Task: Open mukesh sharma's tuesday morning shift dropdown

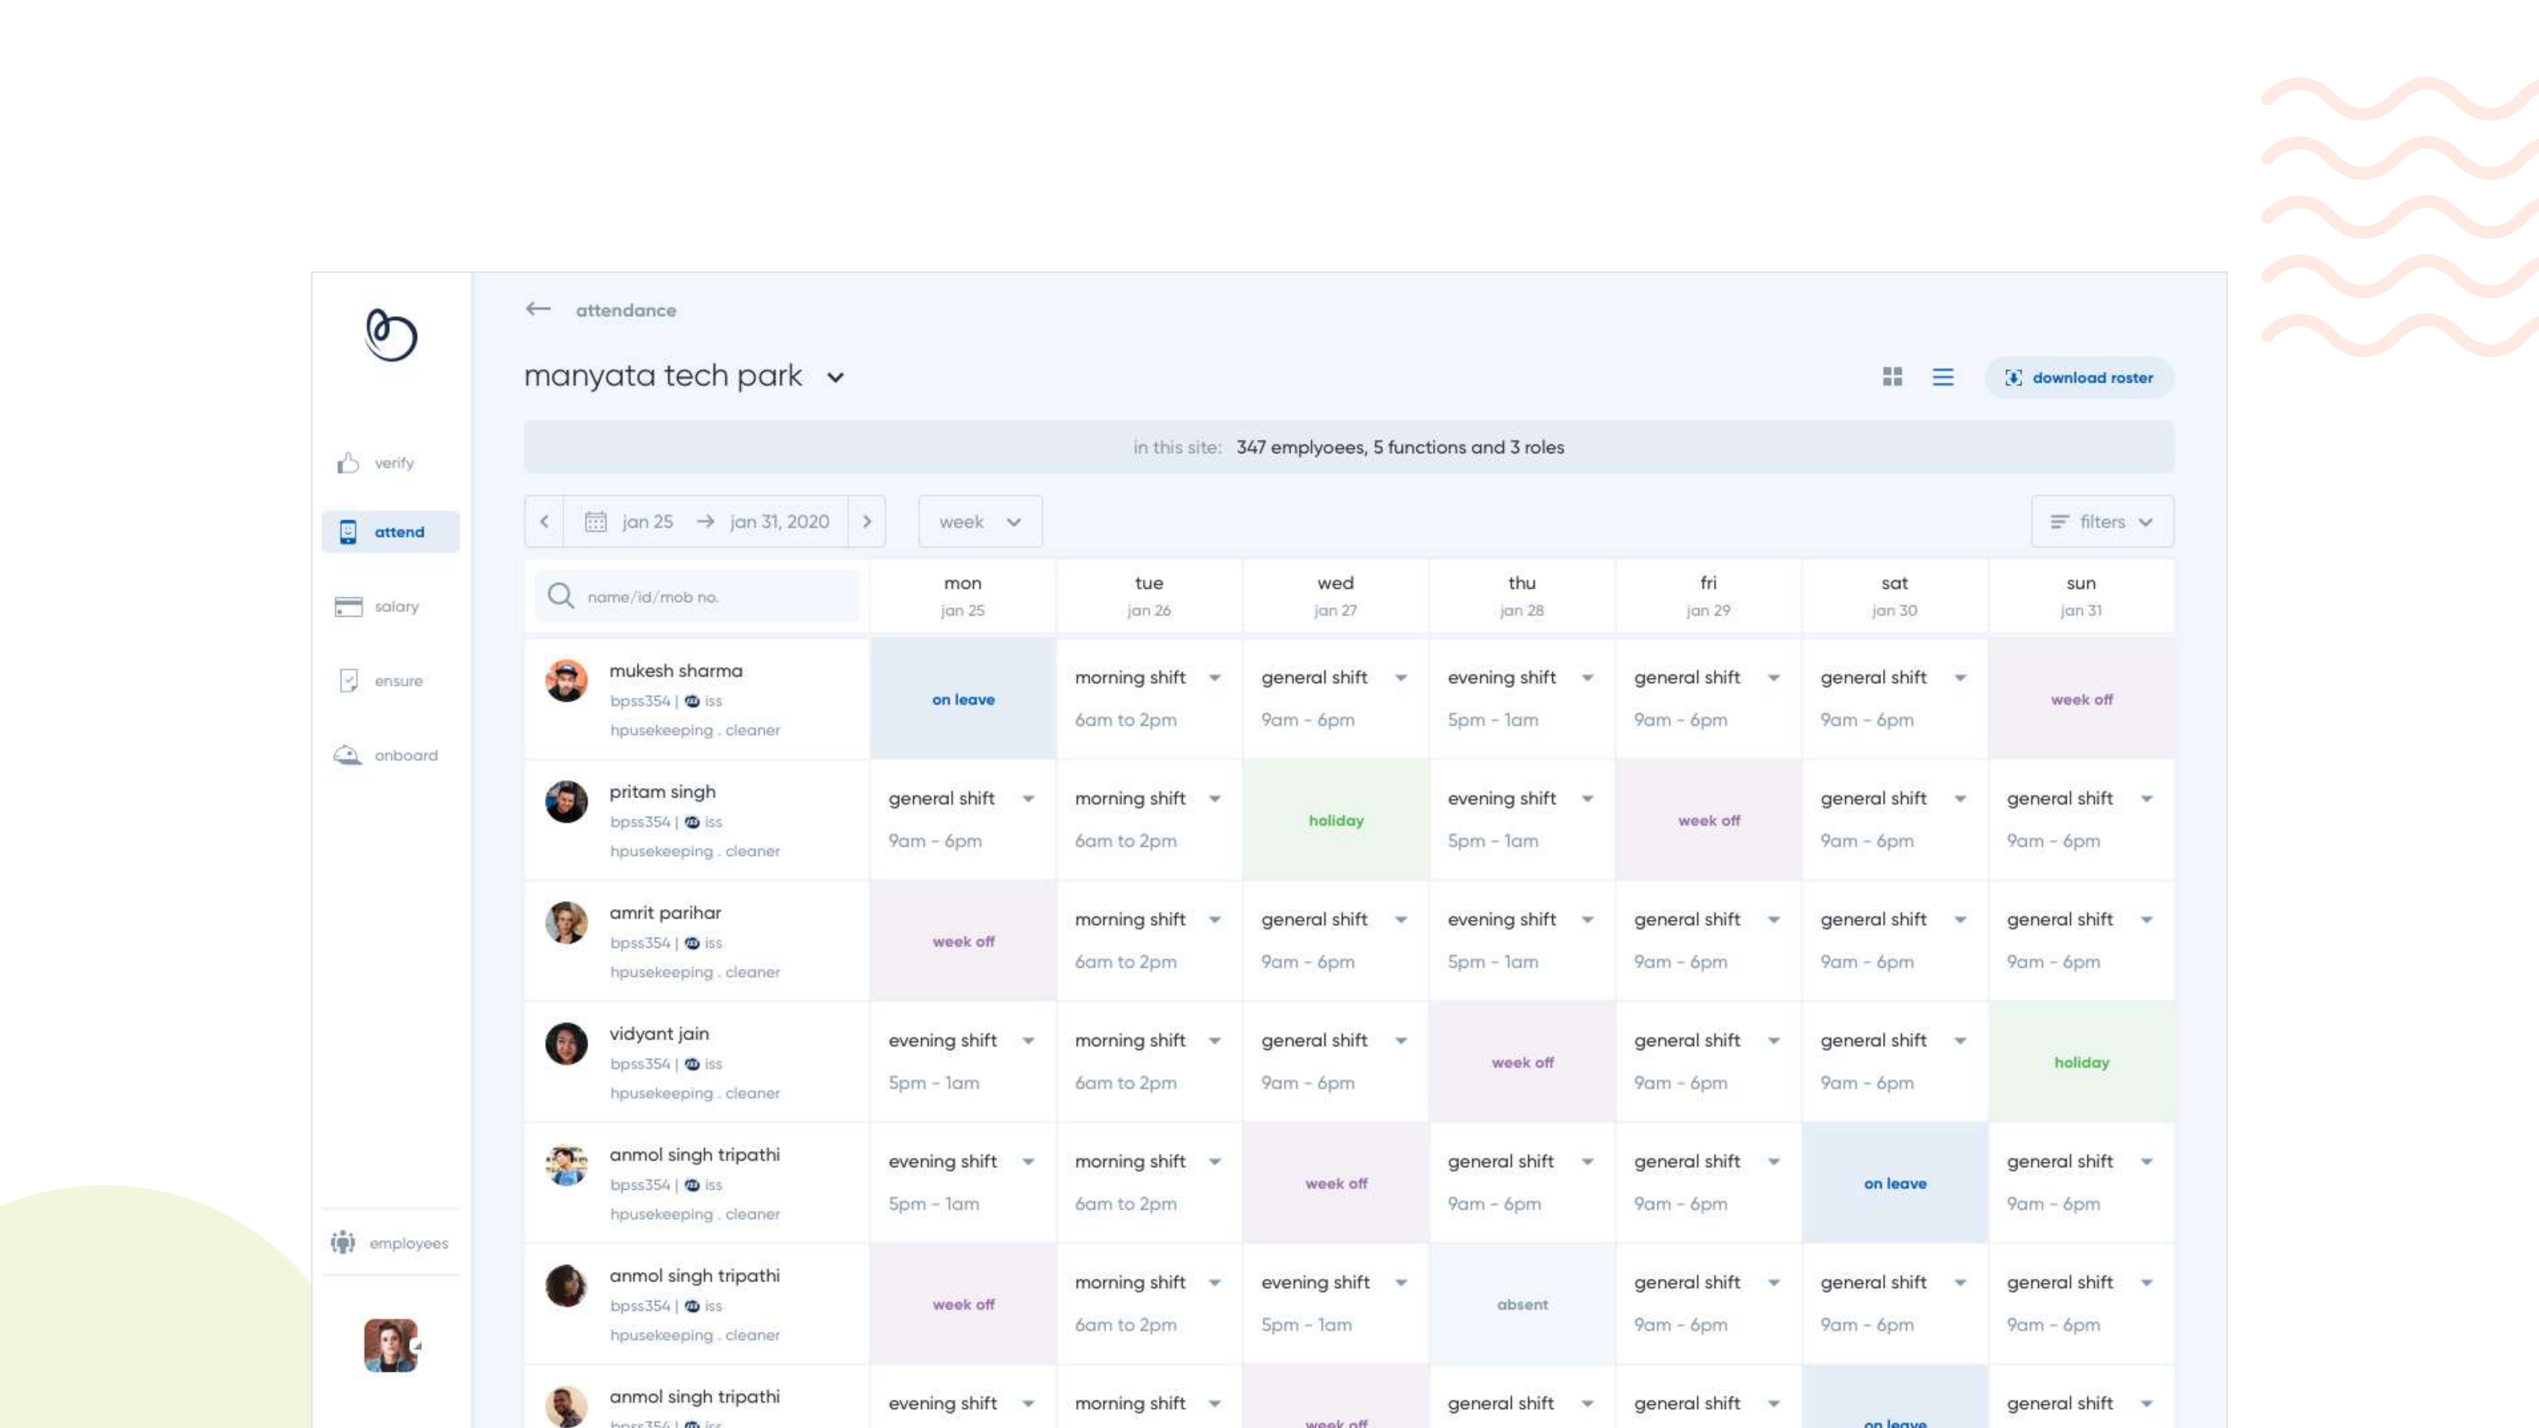Action: (1215, 678)
